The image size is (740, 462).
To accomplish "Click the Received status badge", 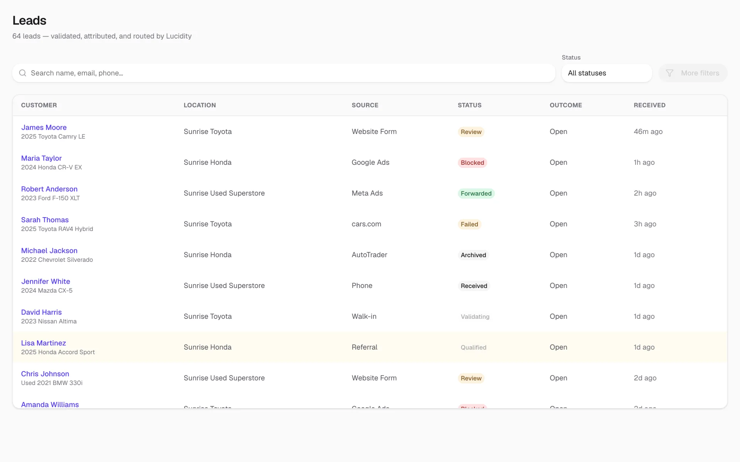I will pyautogui.click(x=474, y=286).
